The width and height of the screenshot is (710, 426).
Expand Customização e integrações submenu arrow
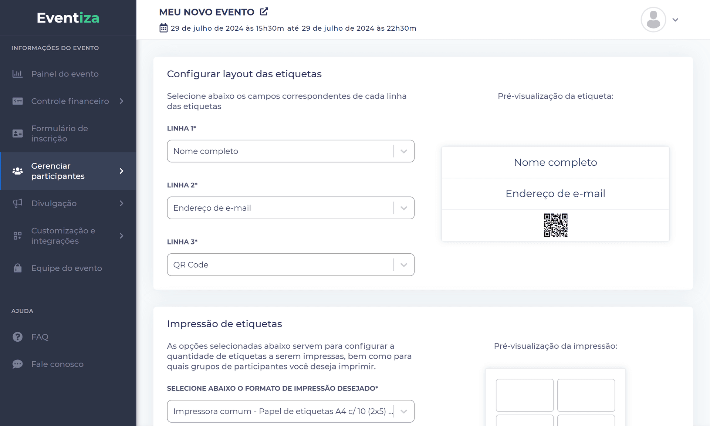click(122, 236)
